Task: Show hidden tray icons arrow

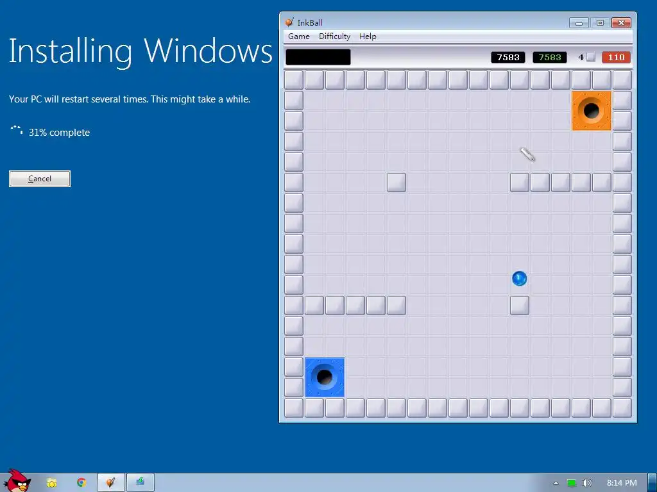Action: tap(556, 483)
